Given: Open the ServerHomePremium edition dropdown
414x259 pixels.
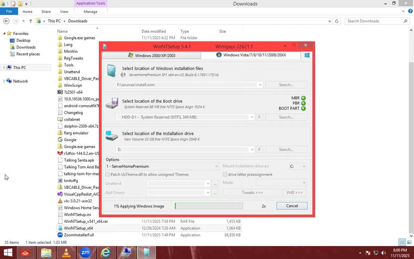Looking at the screenshot, I should 216,166.
